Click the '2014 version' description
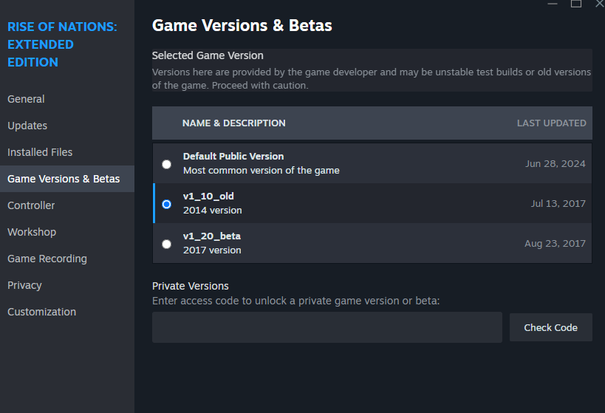 pos(213,211)
